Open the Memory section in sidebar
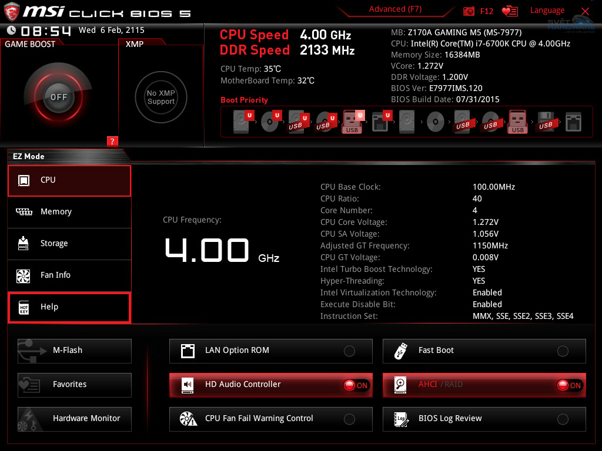Viewport: 602px width, 451px height. coord(69,211)
